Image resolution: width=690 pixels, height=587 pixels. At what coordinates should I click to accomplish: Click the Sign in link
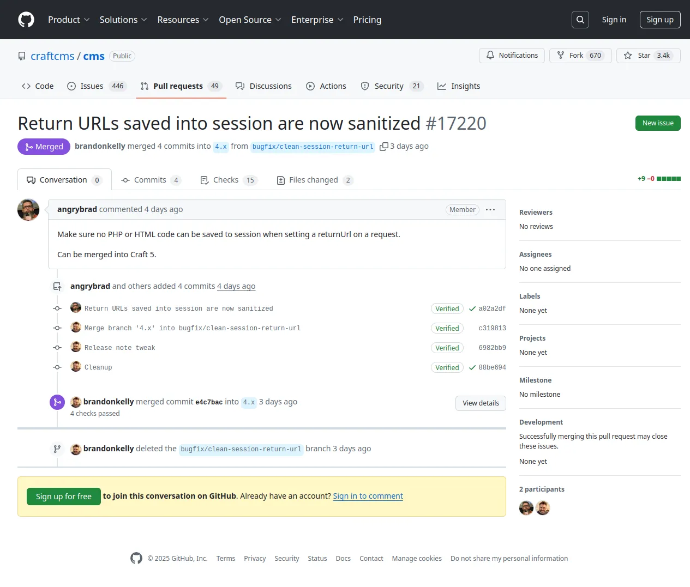point(614,20)
